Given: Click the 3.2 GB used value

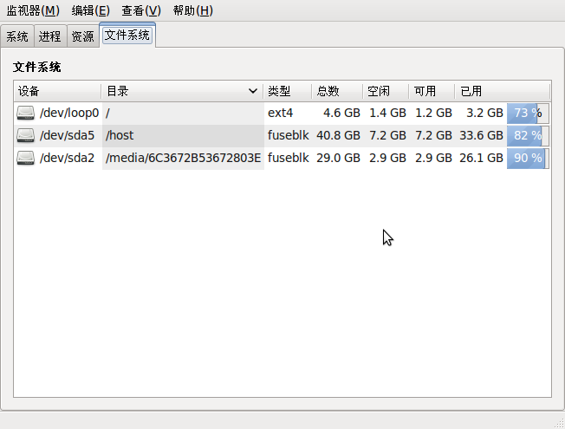Looking at the screenshot, I should pyautogui.click(x=484, y=114).
